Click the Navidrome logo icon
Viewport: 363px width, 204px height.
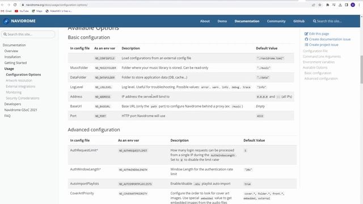[x=6, y=21]
